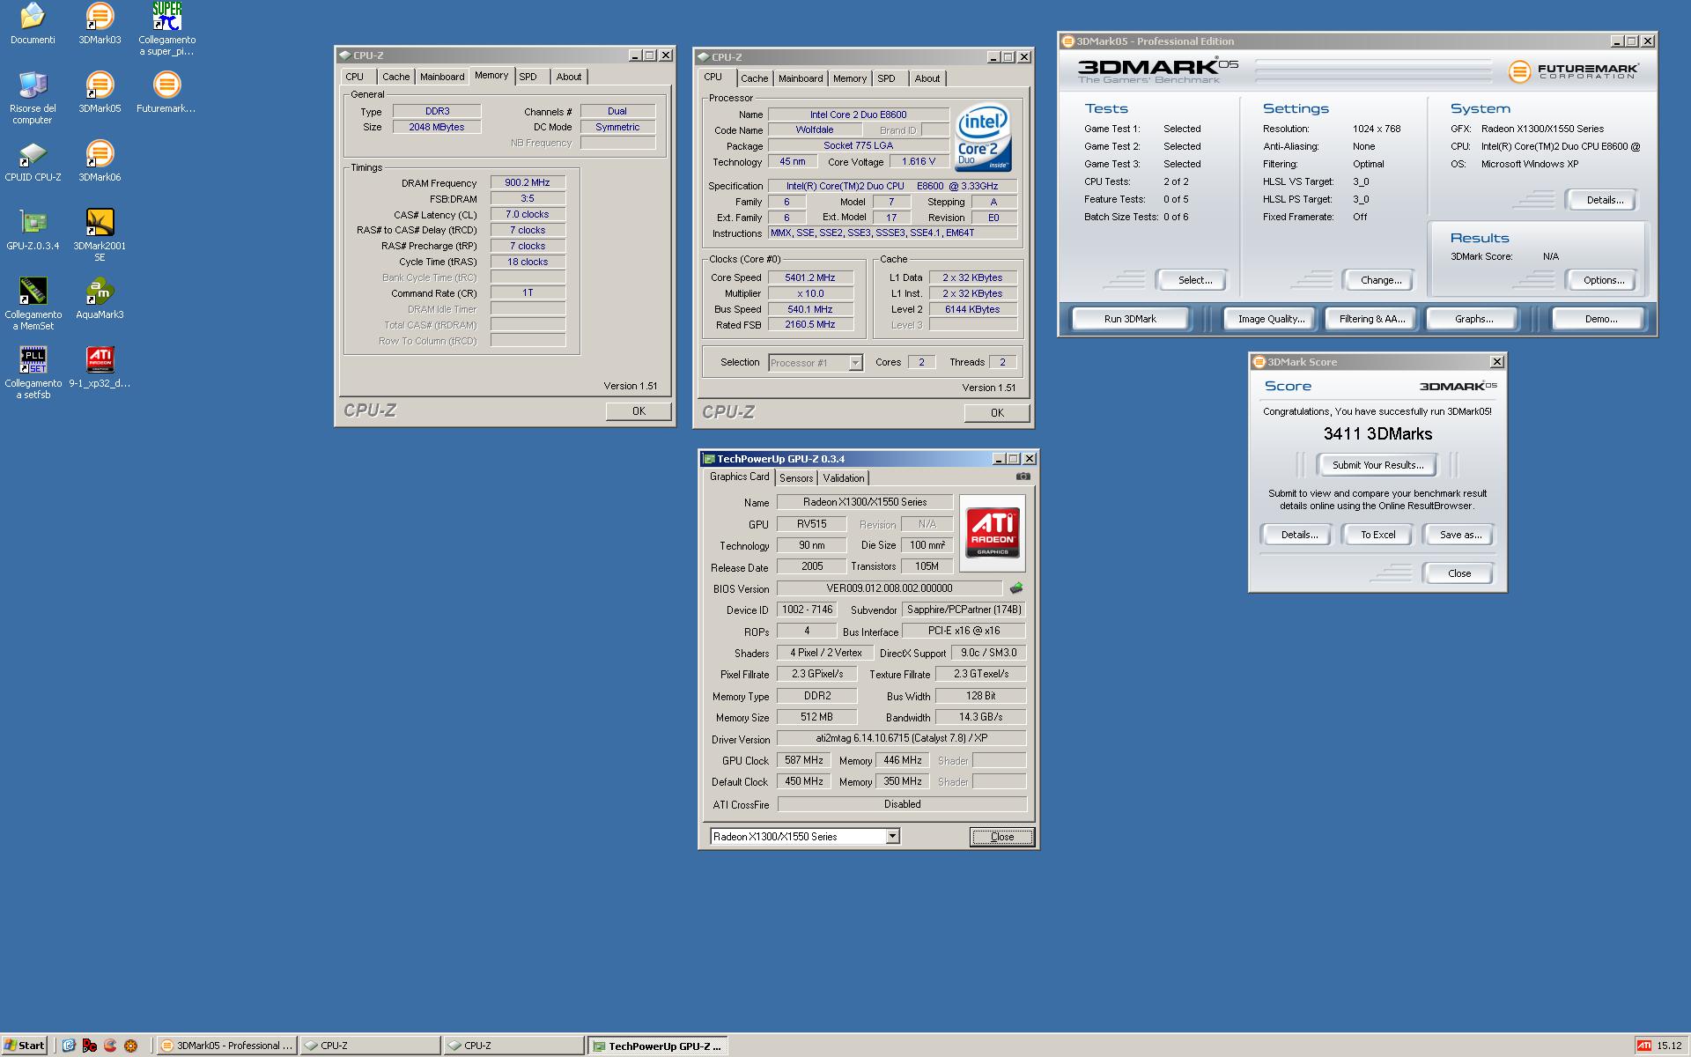Open Filtering & AA options
Viewport: 1691px width, 1057px height.
(1372, 319)
